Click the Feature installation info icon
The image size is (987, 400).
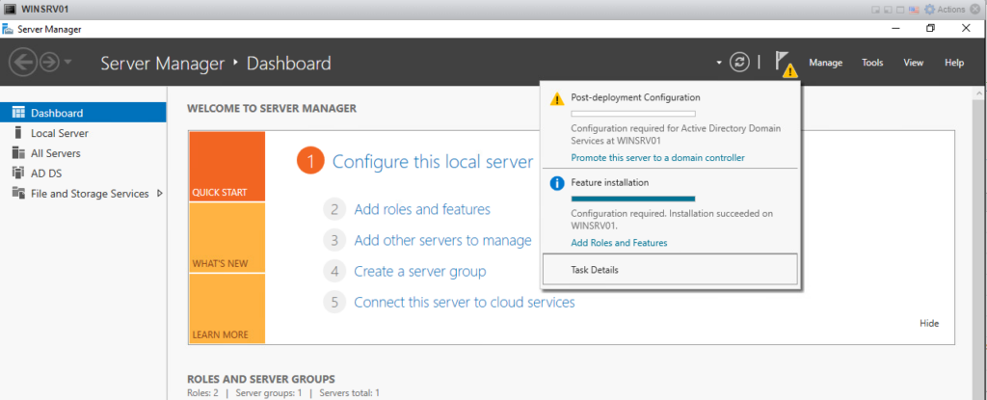pyautogui.click(x=557, y=183)
